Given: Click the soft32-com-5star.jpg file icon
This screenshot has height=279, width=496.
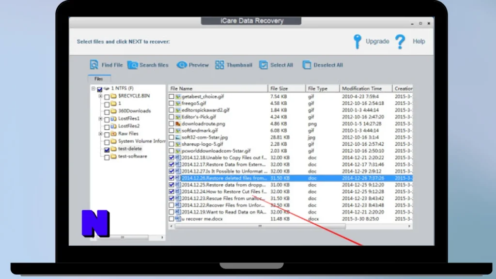Looking at the screenshot, I should (x=178, y=137).
